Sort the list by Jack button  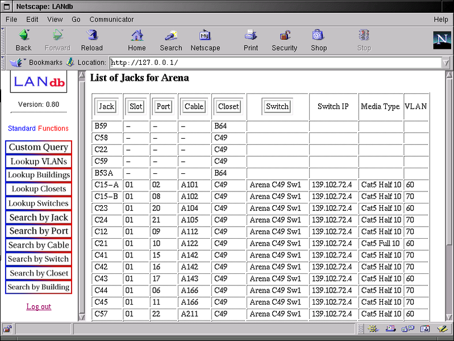click(107, 107)
